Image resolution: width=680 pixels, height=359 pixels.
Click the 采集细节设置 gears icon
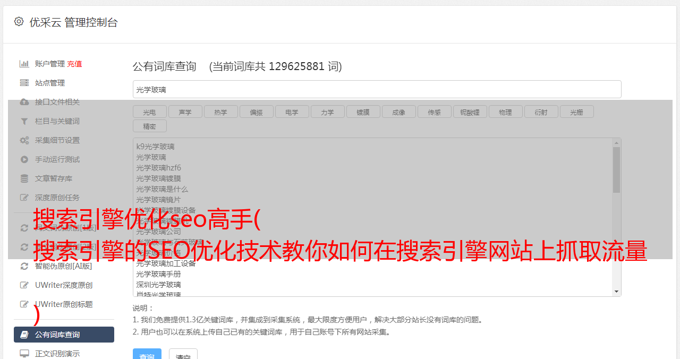point(24,140)
